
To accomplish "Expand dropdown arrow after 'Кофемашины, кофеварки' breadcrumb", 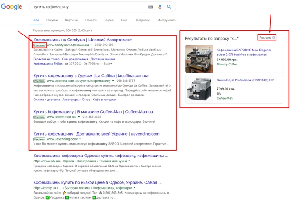I will pos(135,188).
